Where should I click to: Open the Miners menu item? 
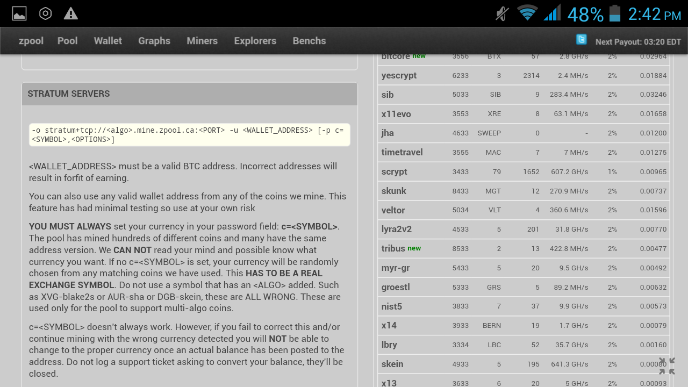pos(202,41)
